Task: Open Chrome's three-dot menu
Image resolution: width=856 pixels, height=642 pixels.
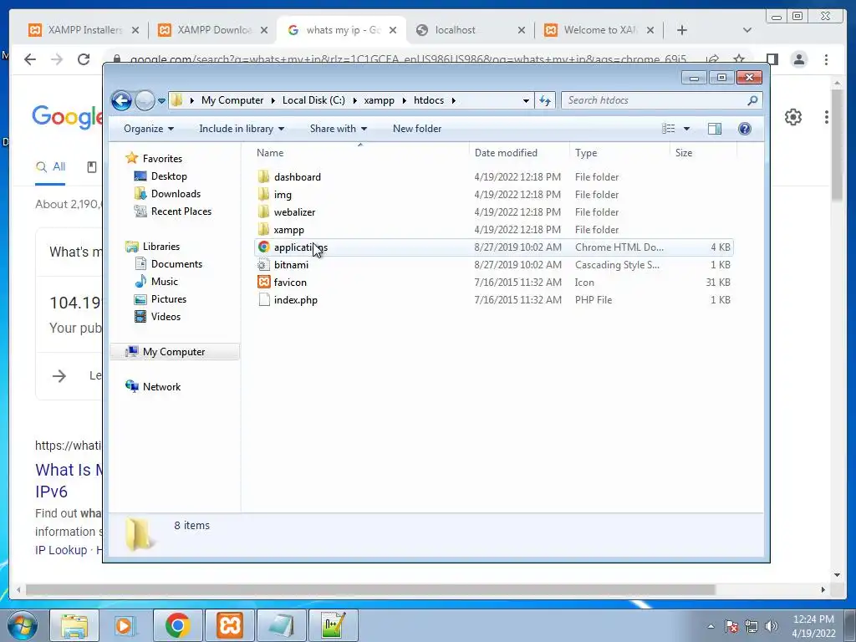Action: 826,59
